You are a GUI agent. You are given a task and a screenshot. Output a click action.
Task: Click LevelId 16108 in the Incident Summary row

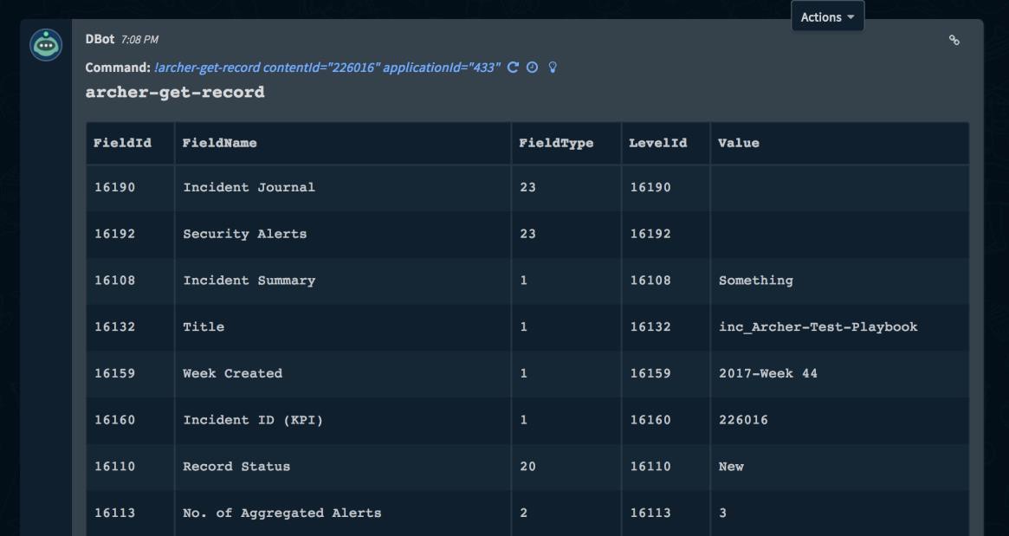point(650,281)
